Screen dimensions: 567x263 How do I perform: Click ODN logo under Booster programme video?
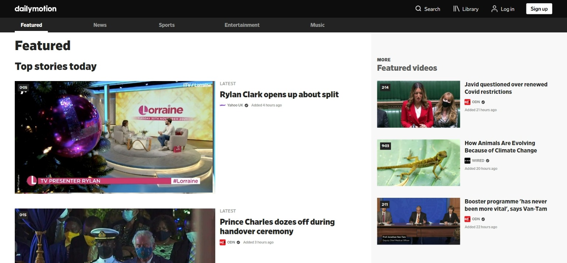pos(467,219)
